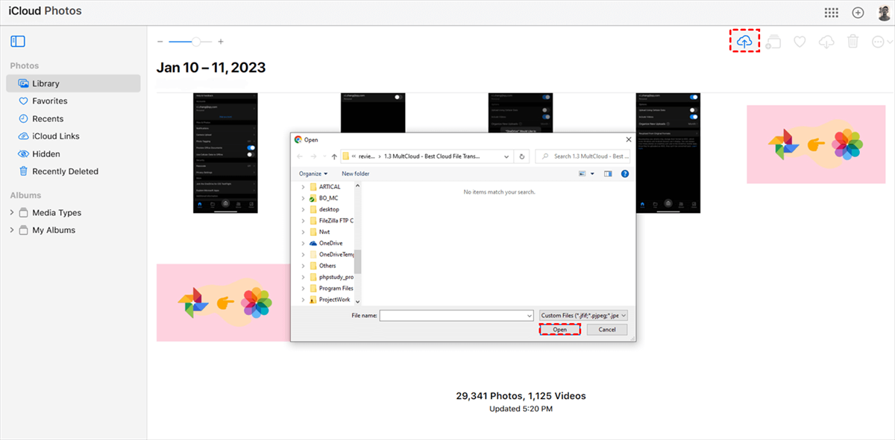Click the Change your view icon
This screenshot has height=440, width=895.
(582, 173)
